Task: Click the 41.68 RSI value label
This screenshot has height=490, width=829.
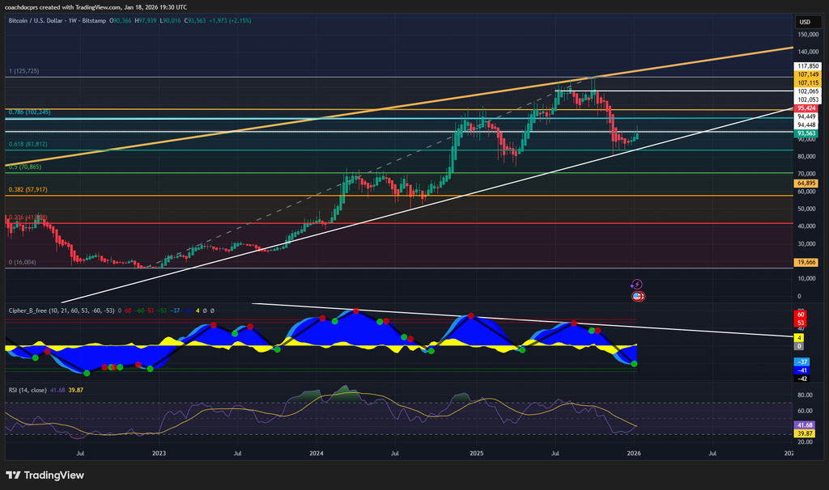Action: 806,425
